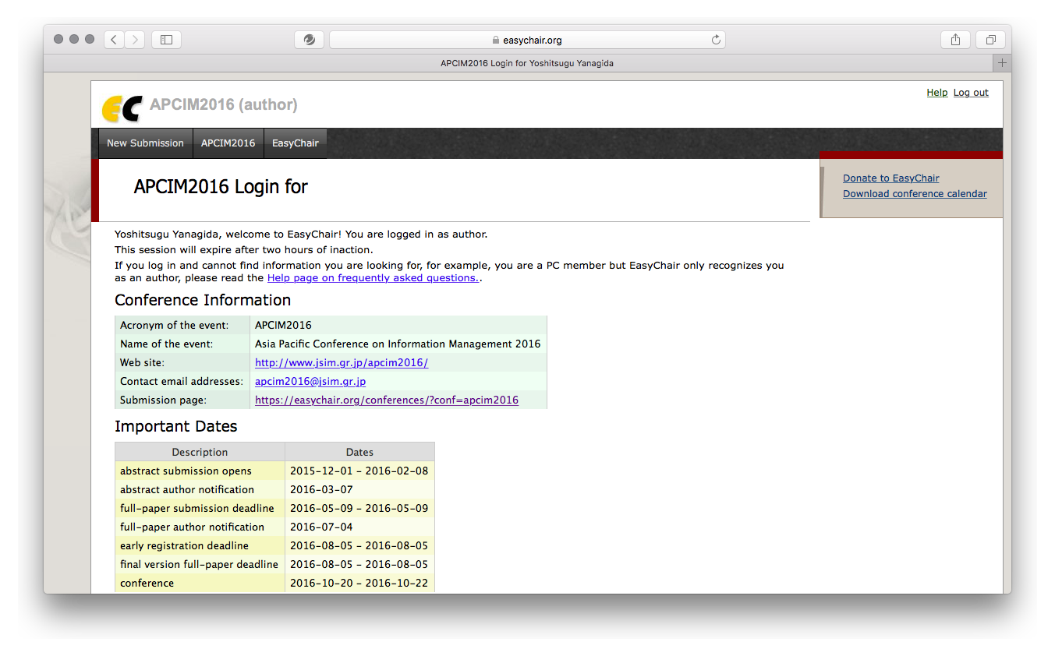Click the conference dates '2016-10-20 – 2016-10-22'
Screen dimensions: 1055x656
pyautogui.click(x=359, y=583)
